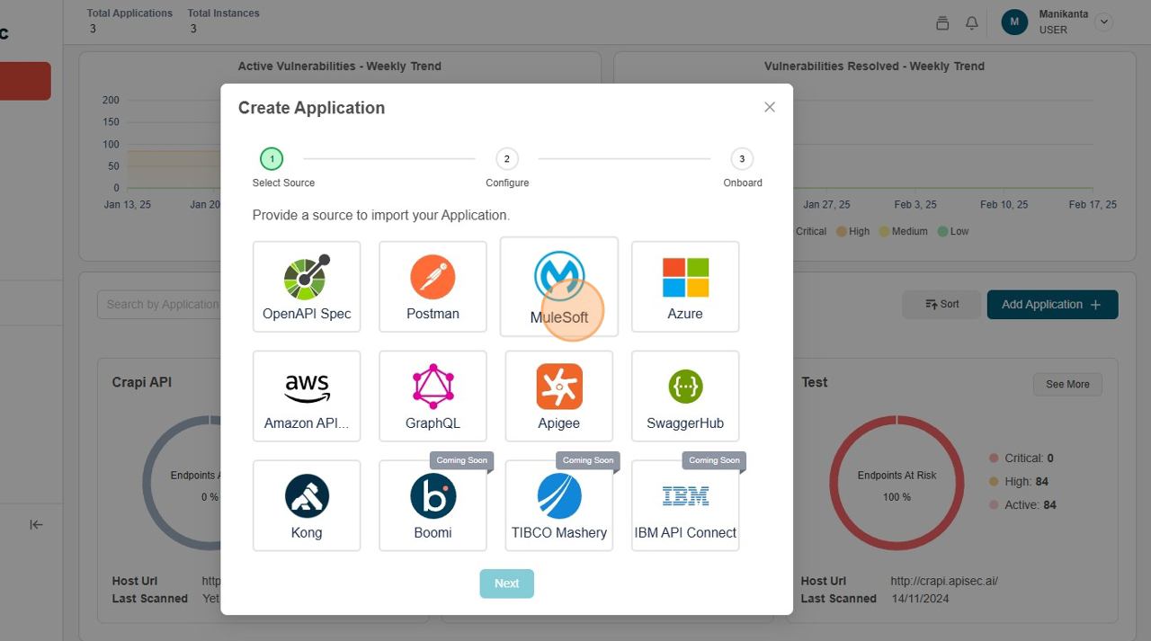
Task: Open the notification bell
Action: (971, 23)
